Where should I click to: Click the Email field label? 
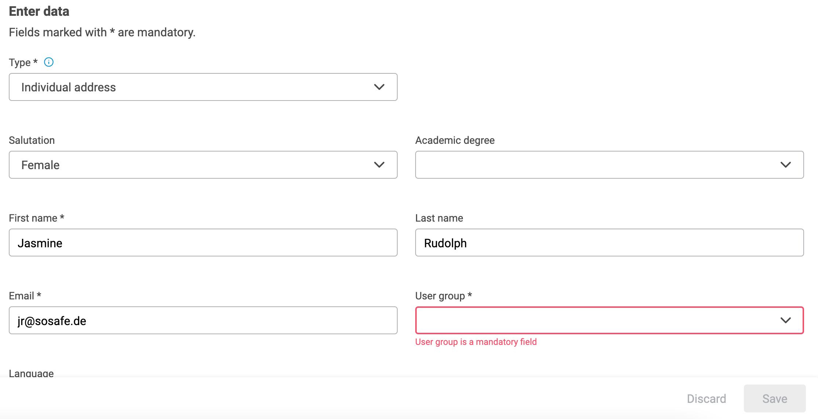pyautogui.click(x=22, y=296)
